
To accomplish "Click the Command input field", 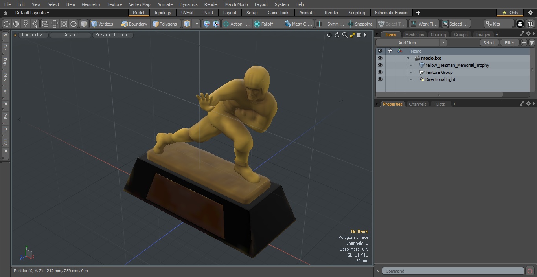I will point(453,271).
